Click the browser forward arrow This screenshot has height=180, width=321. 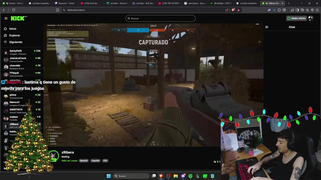point(8,10)
